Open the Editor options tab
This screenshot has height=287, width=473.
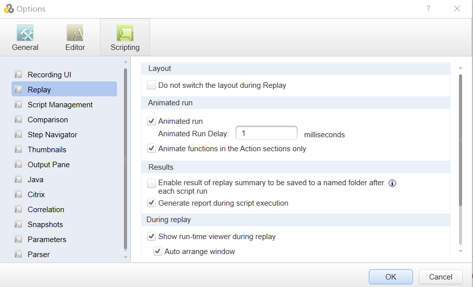[x=75, y=37]
